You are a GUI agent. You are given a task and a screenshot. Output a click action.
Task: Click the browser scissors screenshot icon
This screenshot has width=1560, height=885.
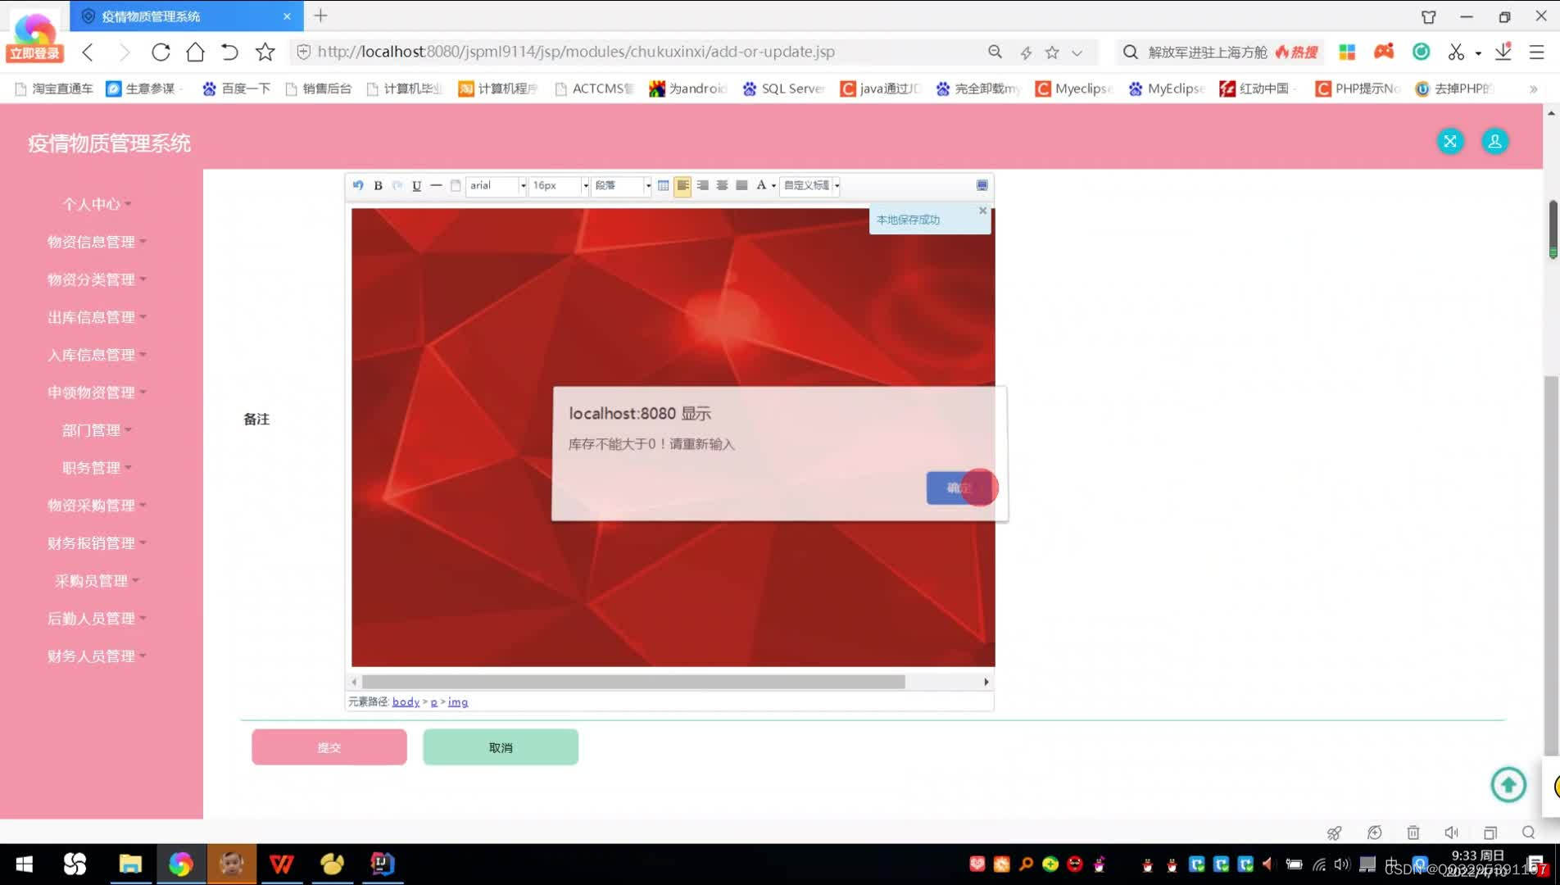1456,52
